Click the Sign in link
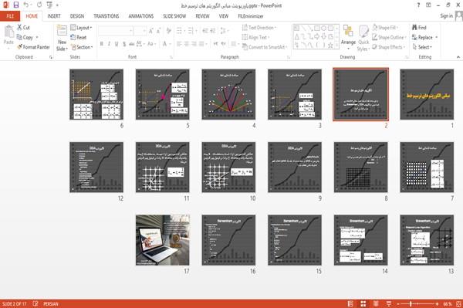The width and height of the screenshot is (463, 308). (x=446, y=16)
